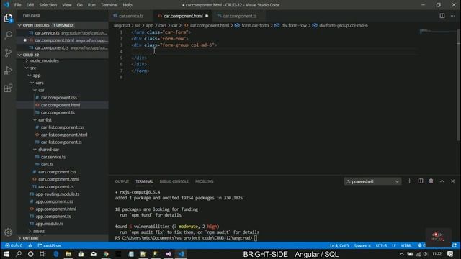Select powershell terminal dropdown
461x259 pixels.
pos(372,181)
